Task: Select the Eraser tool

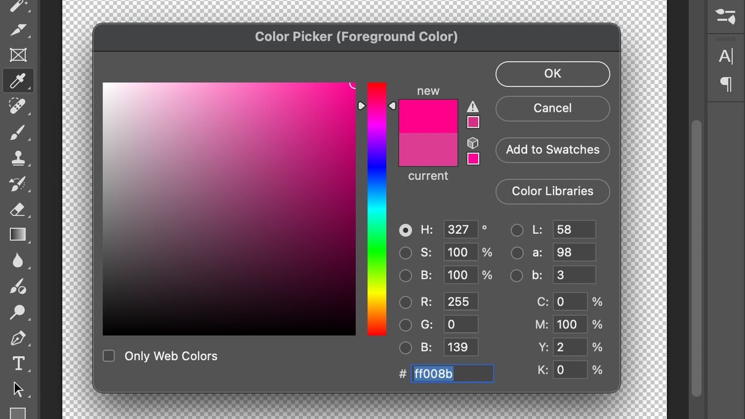Action: point(17,209)
